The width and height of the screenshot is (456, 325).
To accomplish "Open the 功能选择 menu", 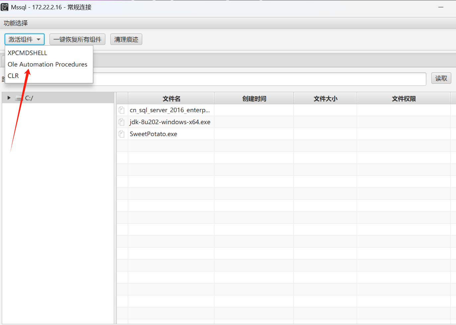I will 16,23.
